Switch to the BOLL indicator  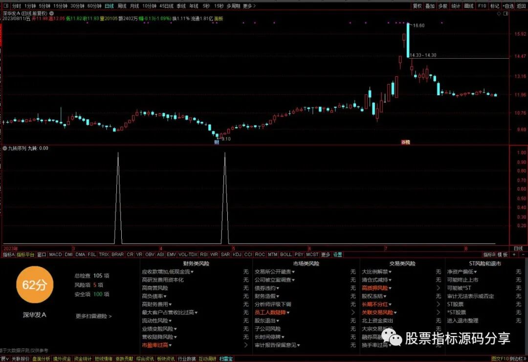(x=286, y=255)
